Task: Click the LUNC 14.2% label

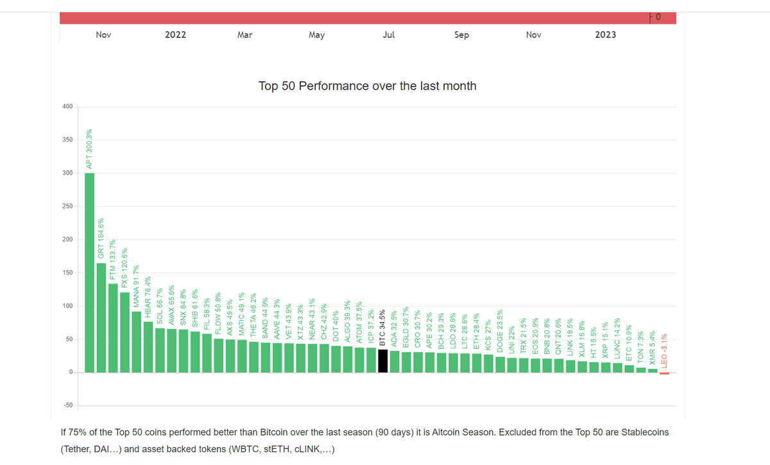Action: point(617,339)
